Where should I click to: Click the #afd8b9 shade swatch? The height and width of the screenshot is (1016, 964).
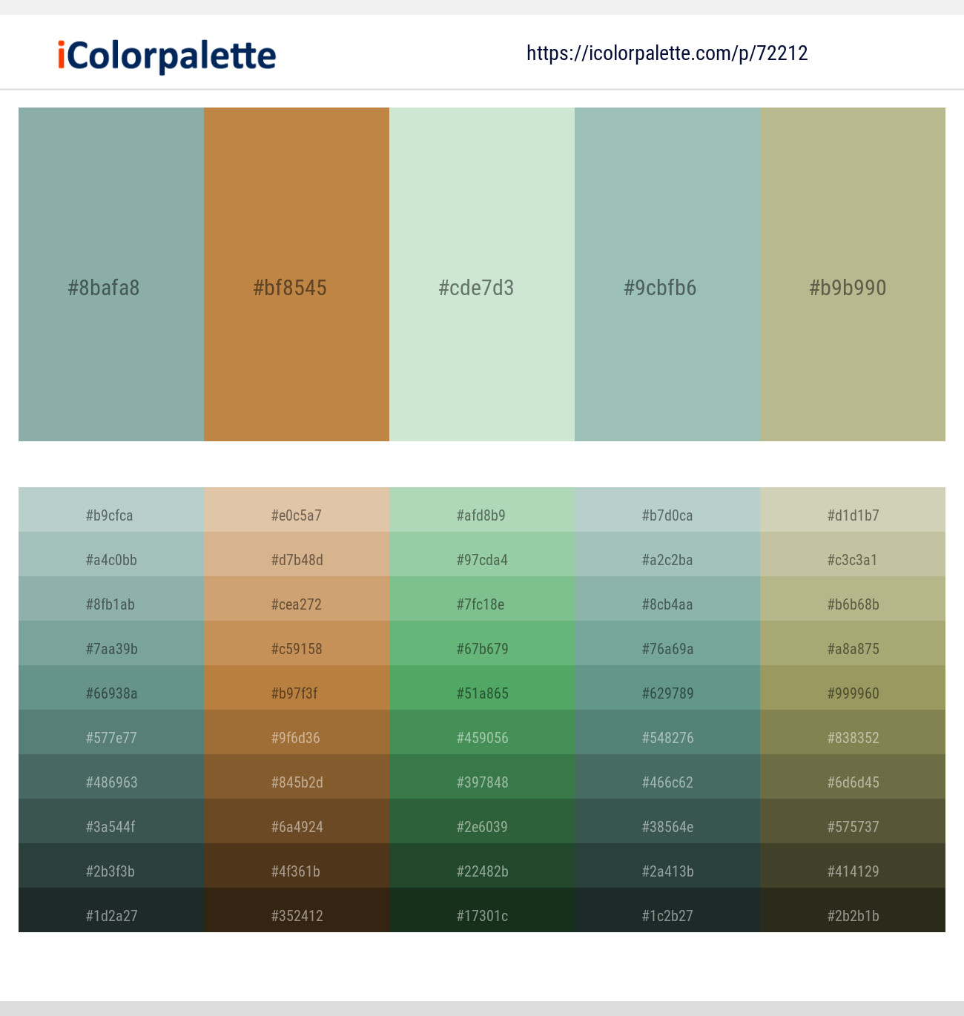(481, 515)
